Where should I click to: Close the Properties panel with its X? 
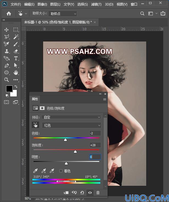pos(105,94)
